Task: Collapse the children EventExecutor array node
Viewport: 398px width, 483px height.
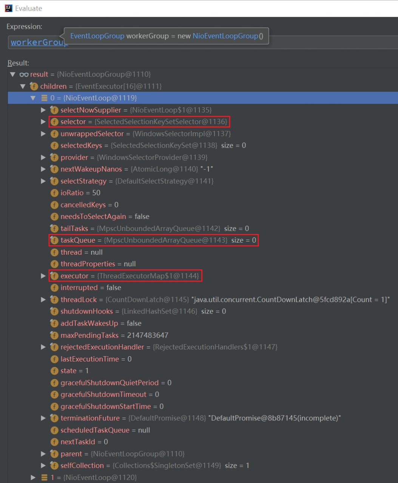Action: click(x=23, y=86)
